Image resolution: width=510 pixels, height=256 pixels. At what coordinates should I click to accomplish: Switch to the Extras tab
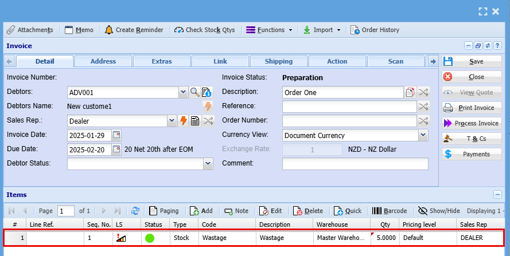coord(162,61)
